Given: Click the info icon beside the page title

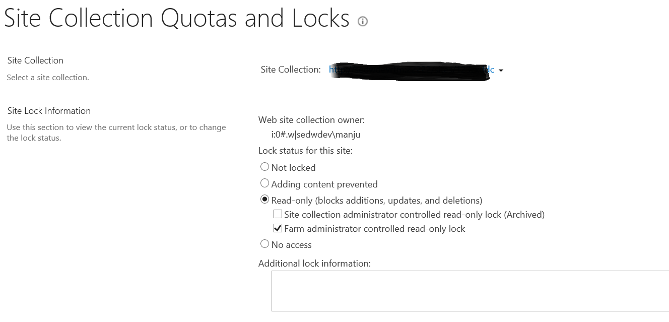Looking at the screenshot, I should pyautogui.click(x=362, y=22).
